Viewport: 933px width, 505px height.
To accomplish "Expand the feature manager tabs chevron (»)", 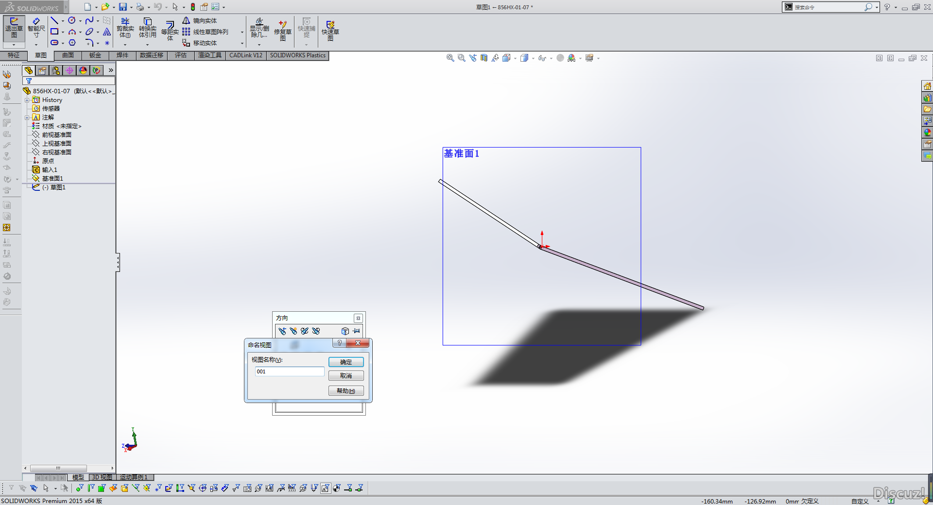I will coord(111,70).
